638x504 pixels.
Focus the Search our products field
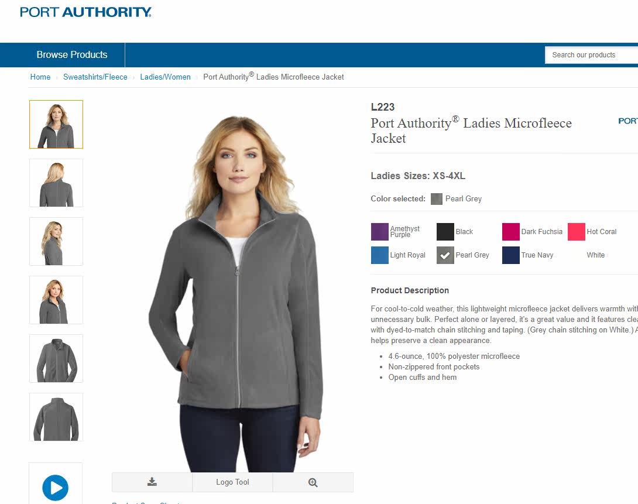pyautogui.click(x=591, y=55)
